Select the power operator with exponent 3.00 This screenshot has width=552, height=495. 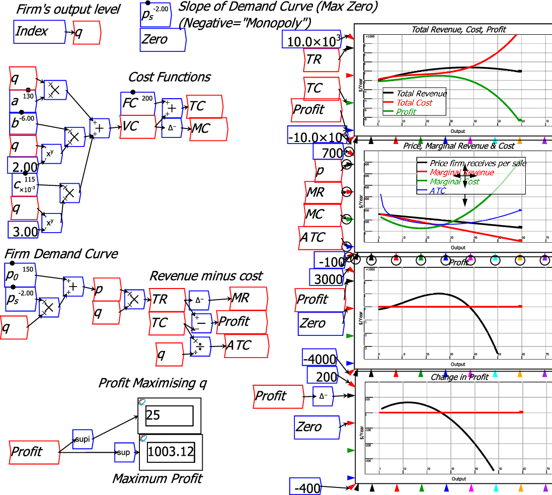click(x=52, y=223)
